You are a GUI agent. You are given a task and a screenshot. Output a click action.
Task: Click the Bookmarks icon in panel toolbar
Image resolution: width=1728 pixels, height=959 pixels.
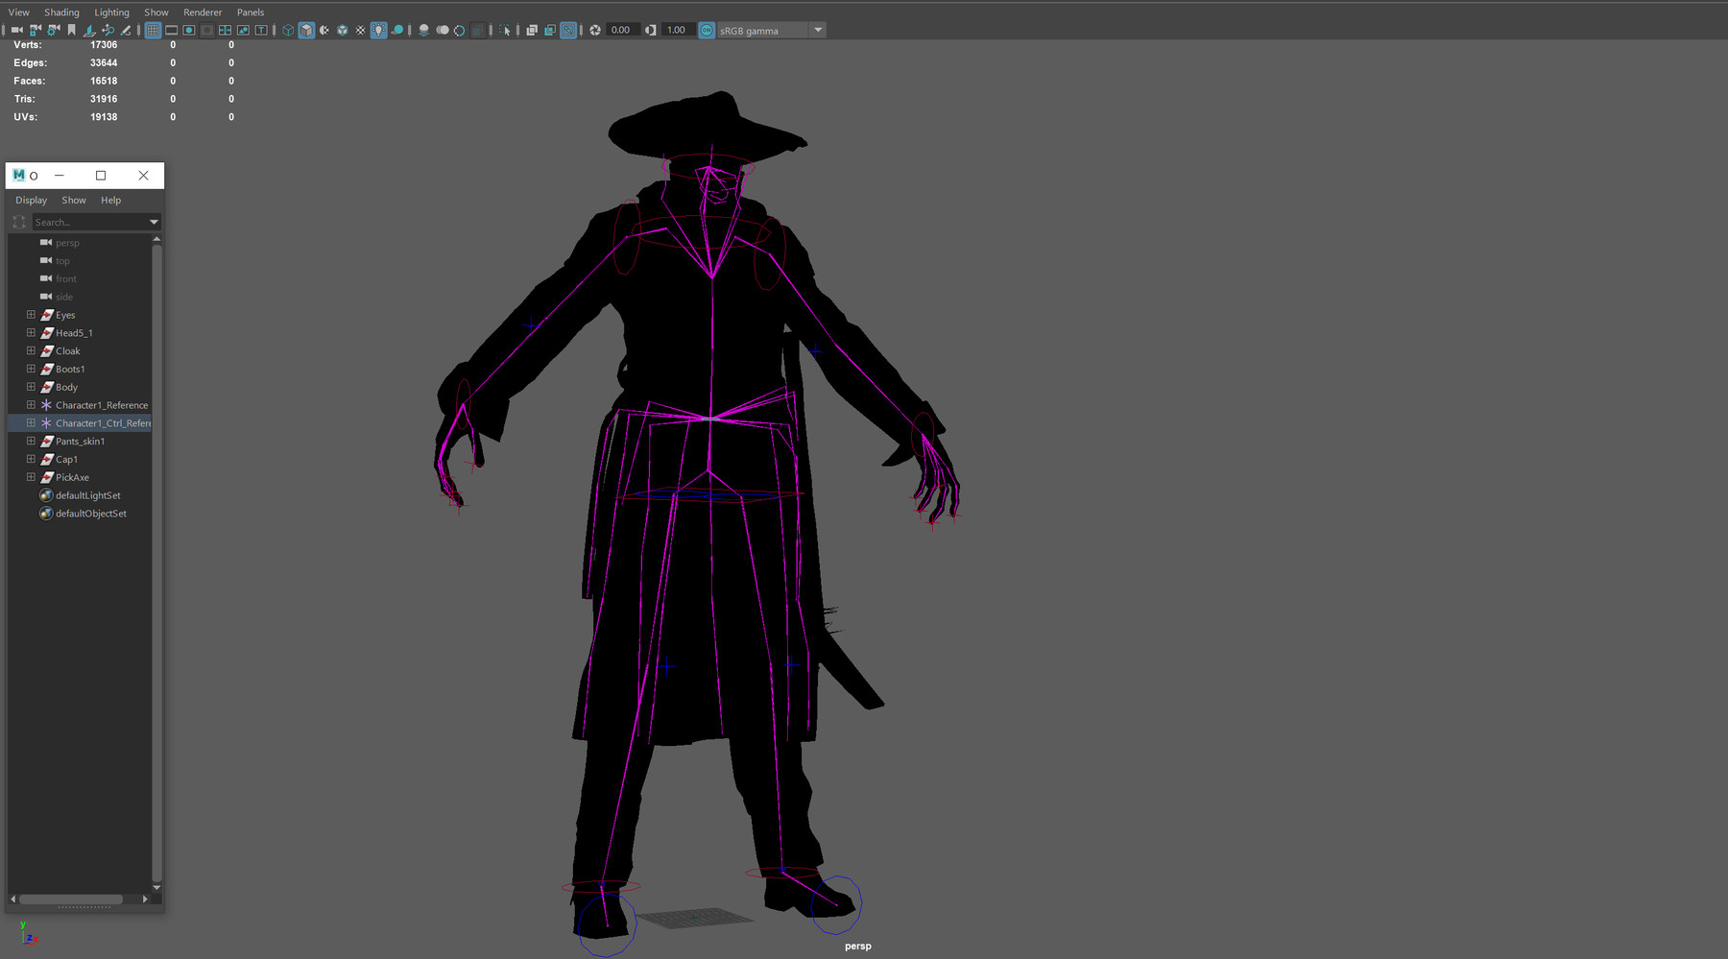[x=71, y=30]
